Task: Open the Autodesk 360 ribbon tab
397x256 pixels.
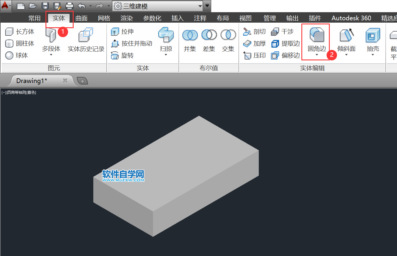Action: pyautogui.click(x=351, y=18)
